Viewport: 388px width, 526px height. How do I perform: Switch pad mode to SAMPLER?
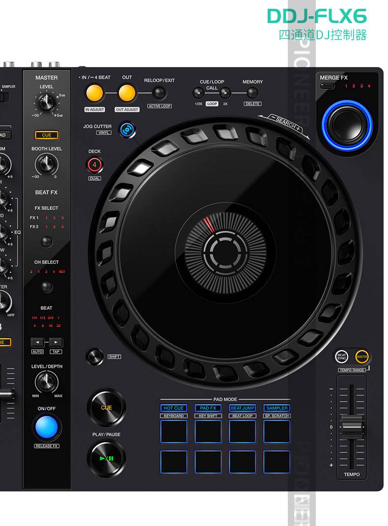point(277,408)
